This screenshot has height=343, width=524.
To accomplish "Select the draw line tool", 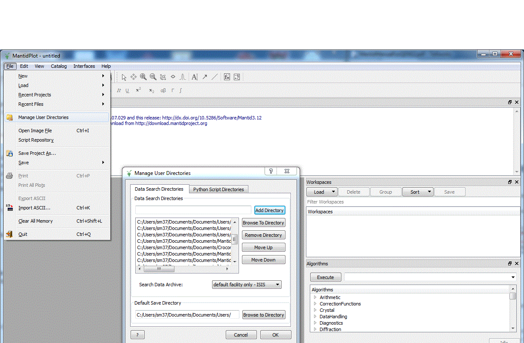I will [x=215, y=77].
